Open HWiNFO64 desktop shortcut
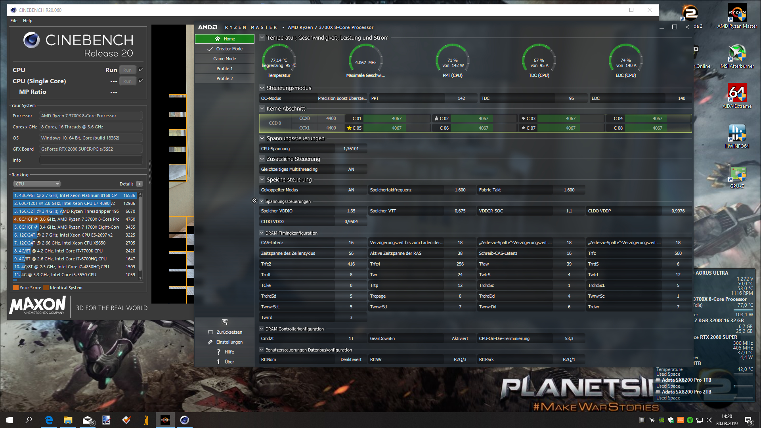Viewport: 761px width, 428px height. (737, 134)
